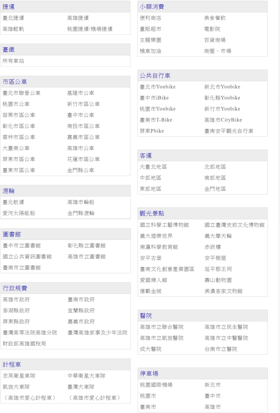This screenshot has height=413, width=280.
Task: Click the 公共自行車 section heading
Action: (x=155, y=76)
